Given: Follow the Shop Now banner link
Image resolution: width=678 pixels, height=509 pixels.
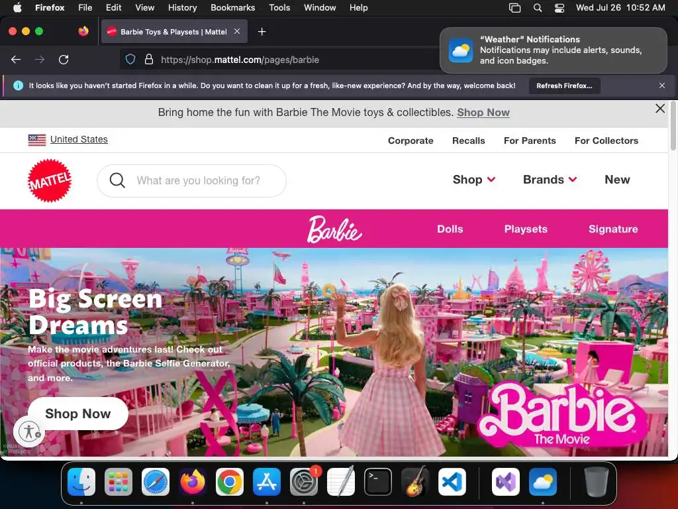Looking at the screenshot, I should [x=483, y=113].
